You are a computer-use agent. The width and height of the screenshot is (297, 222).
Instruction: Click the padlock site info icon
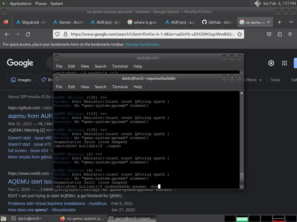[66, 34]
